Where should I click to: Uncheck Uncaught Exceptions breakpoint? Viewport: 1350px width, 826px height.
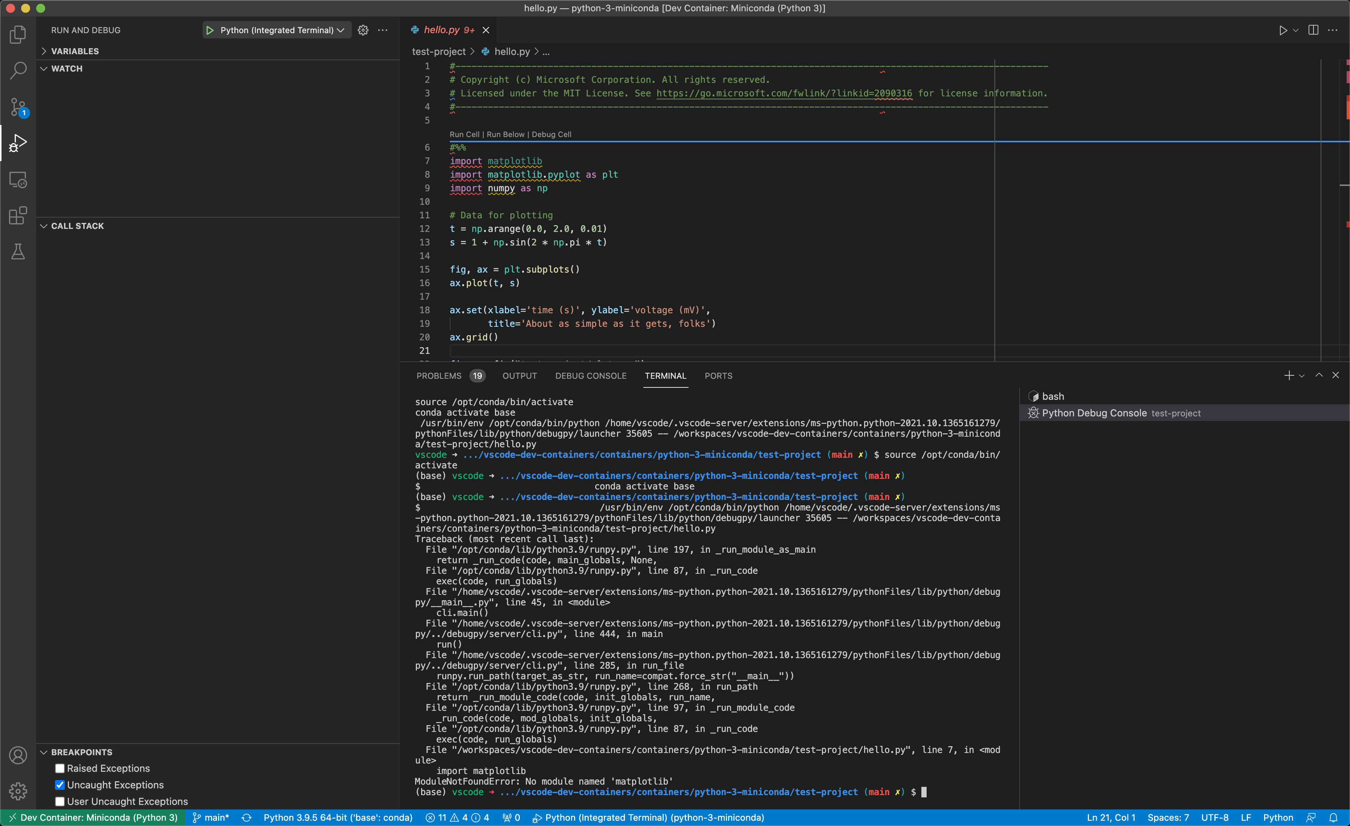(x=60, y=785)
